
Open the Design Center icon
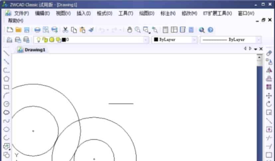point(174,30)
